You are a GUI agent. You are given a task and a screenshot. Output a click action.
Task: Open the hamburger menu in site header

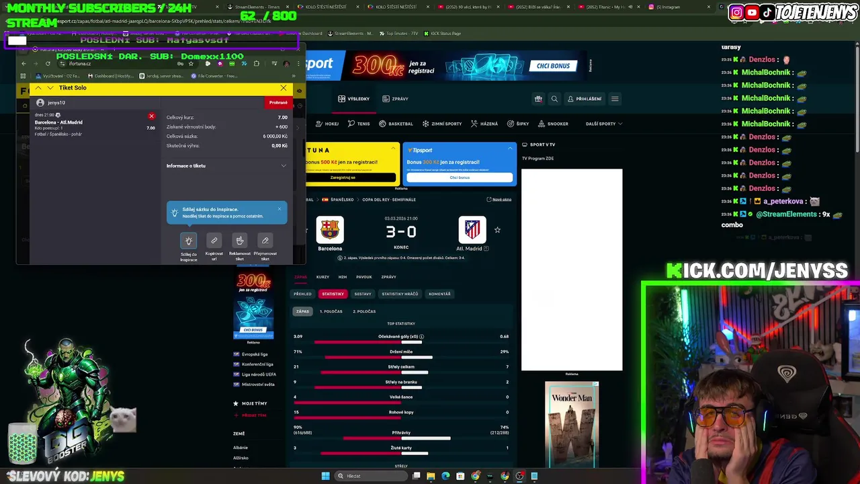point(615,99)
